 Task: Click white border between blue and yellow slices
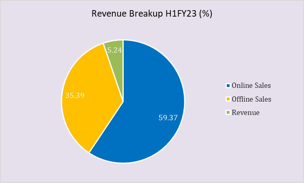pos(106,127)
